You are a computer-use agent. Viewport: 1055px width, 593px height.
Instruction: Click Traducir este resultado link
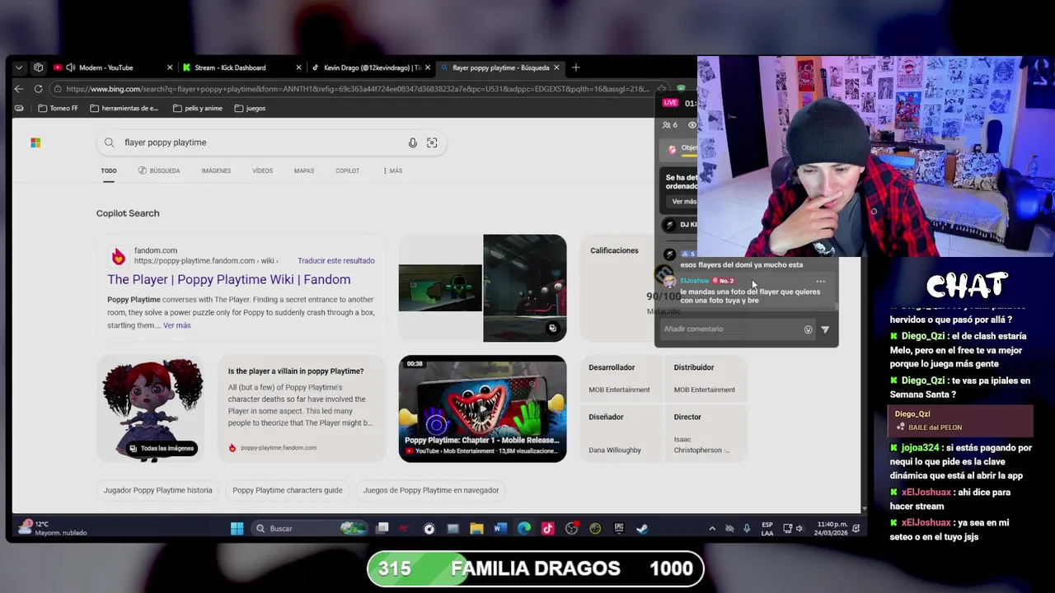coord(336,260)
